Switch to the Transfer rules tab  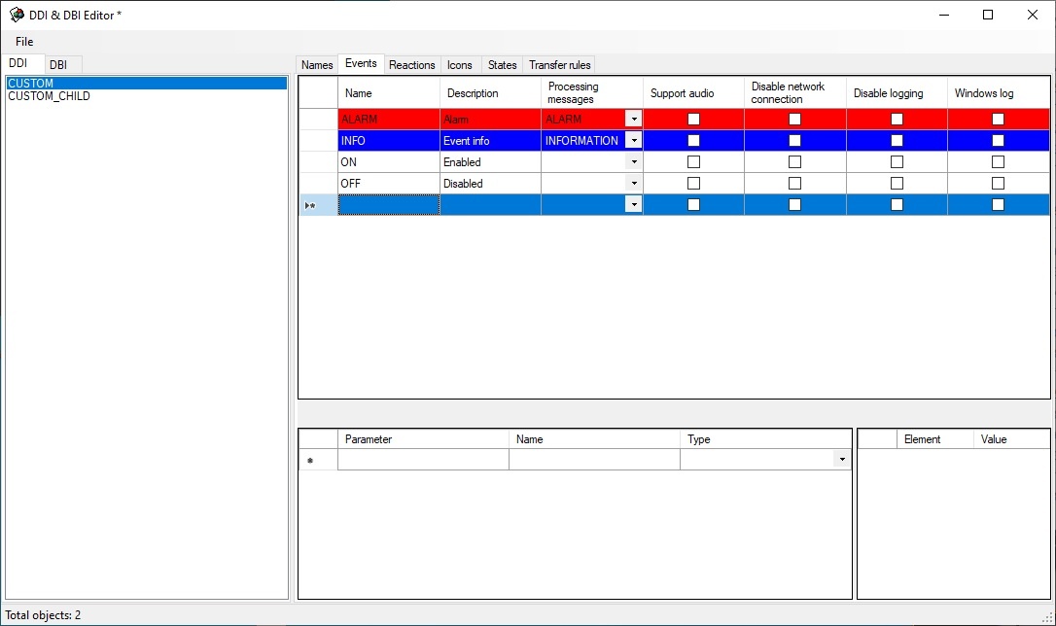559,65
